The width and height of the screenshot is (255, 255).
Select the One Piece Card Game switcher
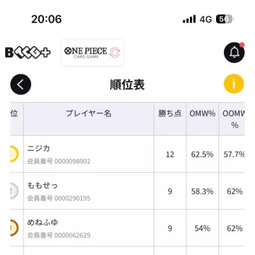coord(92,52)
